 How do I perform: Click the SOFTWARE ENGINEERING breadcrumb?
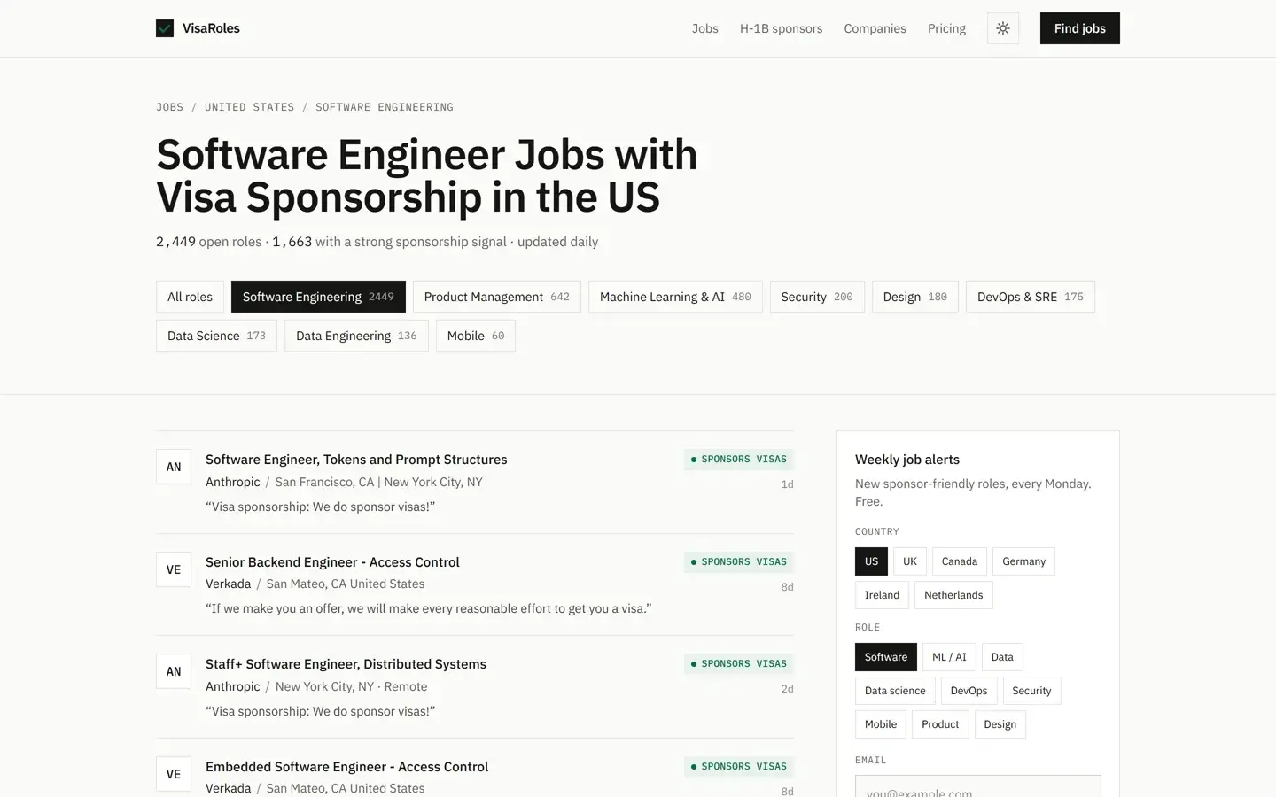[385, 107]
